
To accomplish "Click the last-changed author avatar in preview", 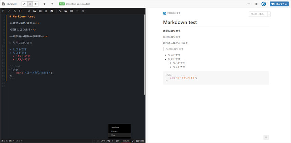I will pyautogui.click(x=164, y=13).
